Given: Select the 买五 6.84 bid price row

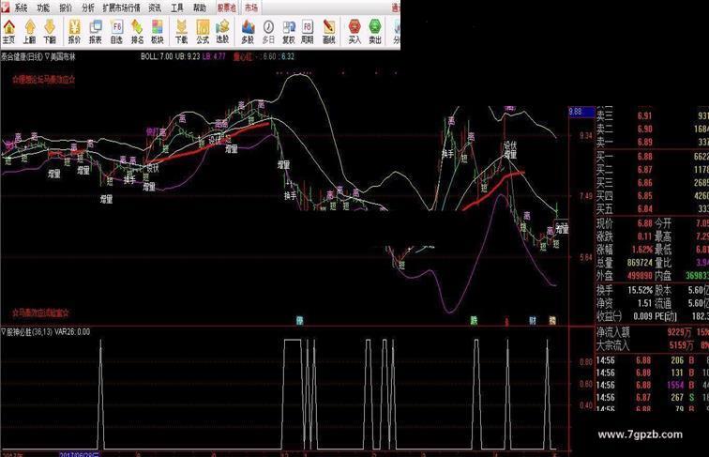Looking at the screenshot, I should tap(652, 209).
